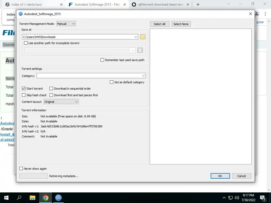Click the Retrieving metadata status text
The height and width of the screenshot is (203, 271).
[x=64, y=176]
